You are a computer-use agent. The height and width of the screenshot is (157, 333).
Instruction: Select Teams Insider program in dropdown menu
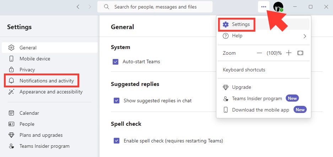(264, 98)
